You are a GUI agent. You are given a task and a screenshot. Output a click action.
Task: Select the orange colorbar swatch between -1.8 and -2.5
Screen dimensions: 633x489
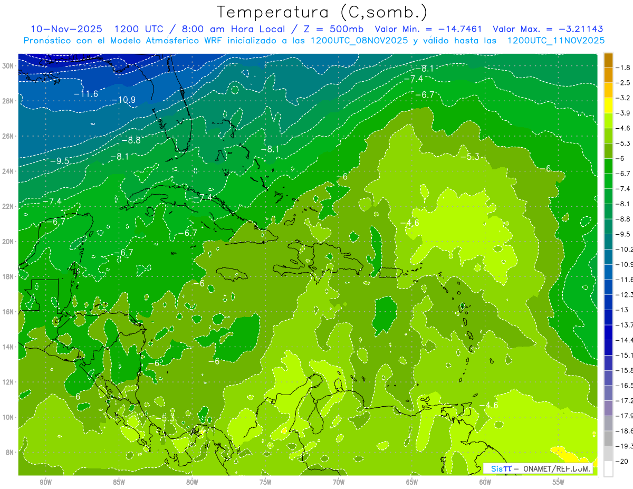[x=608, y=75]
